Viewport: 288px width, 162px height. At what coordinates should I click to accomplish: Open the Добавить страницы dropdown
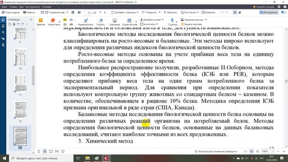pyautogui.click(x=125, y=12)
